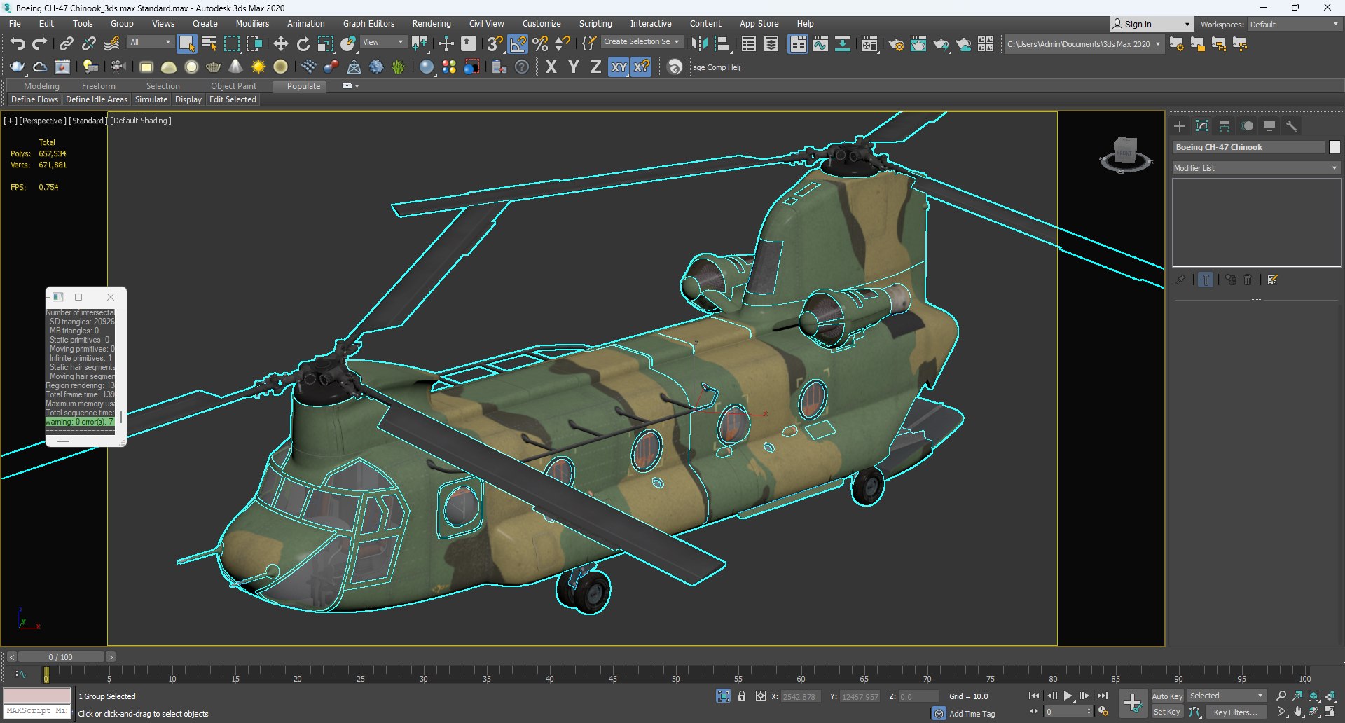
Task: Restrict transform to X axis
Action: 551,67
